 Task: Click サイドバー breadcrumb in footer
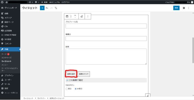coord(41,98)
